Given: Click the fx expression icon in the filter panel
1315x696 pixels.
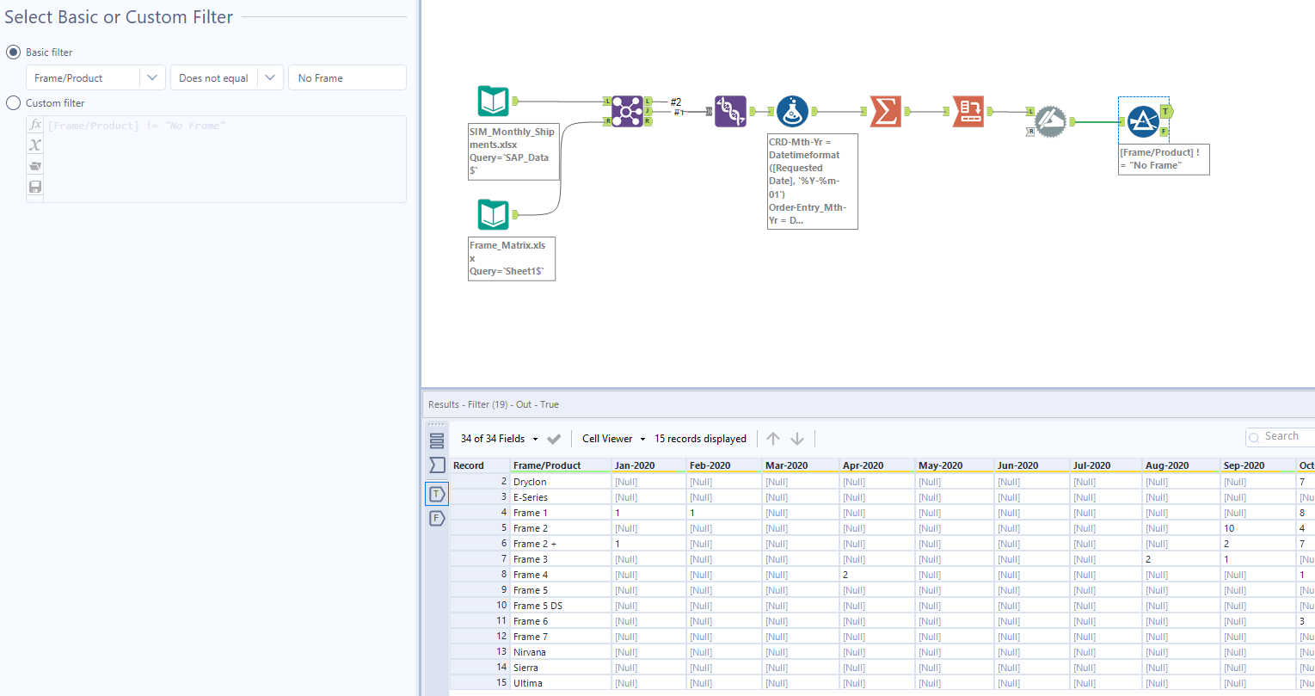Looking at the screenshot, I should pyautogui.click(x=35, y=124).
